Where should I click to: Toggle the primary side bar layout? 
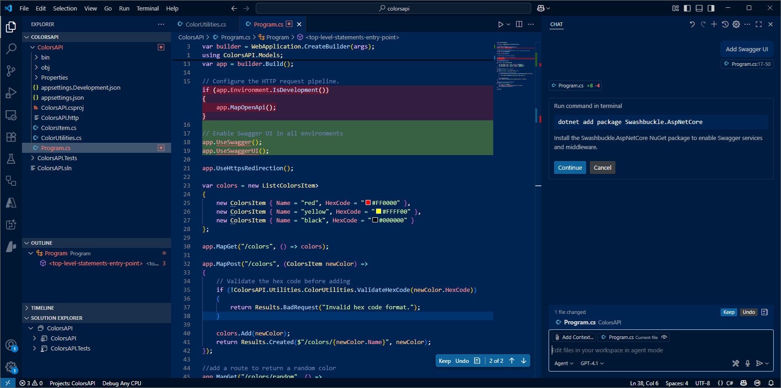(x=687, y=8)
